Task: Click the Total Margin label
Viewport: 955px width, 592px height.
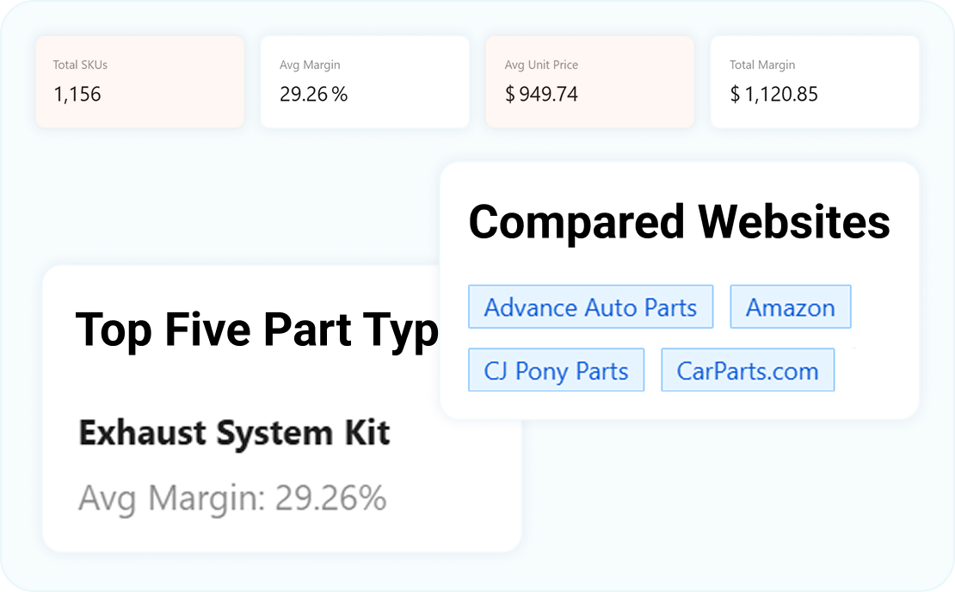Action: (762, 65)
